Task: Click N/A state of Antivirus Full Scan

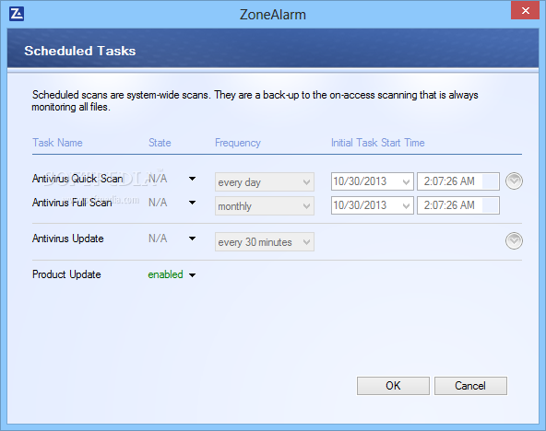Action: click(x=158, y=203)
